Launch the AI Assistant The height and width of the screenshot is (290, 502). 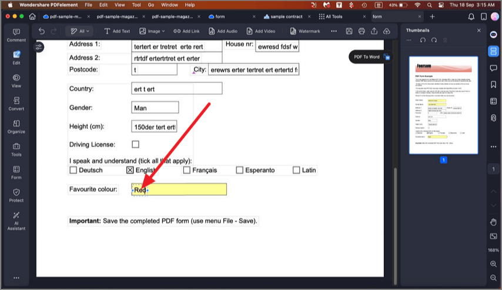16,221
